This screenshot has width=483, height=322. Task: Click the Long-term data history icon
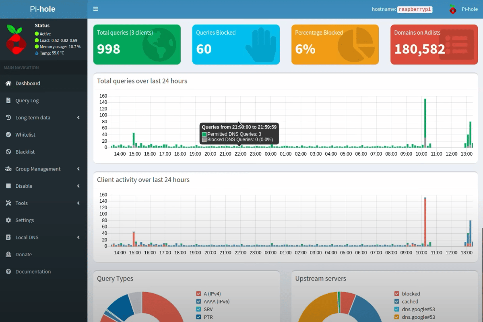coord(8,118)
